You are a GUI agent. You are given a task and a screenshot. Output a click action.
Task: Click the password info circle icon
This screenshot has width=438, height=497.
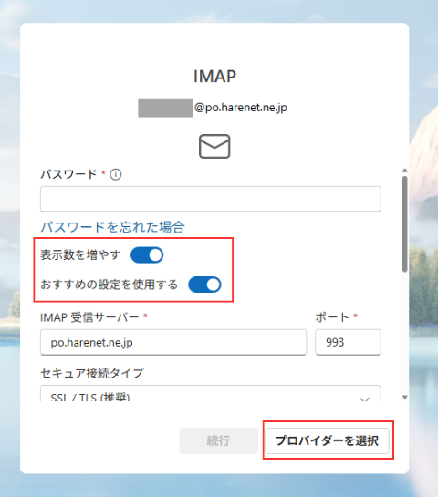pyautogui.click(x=116, y=174)
